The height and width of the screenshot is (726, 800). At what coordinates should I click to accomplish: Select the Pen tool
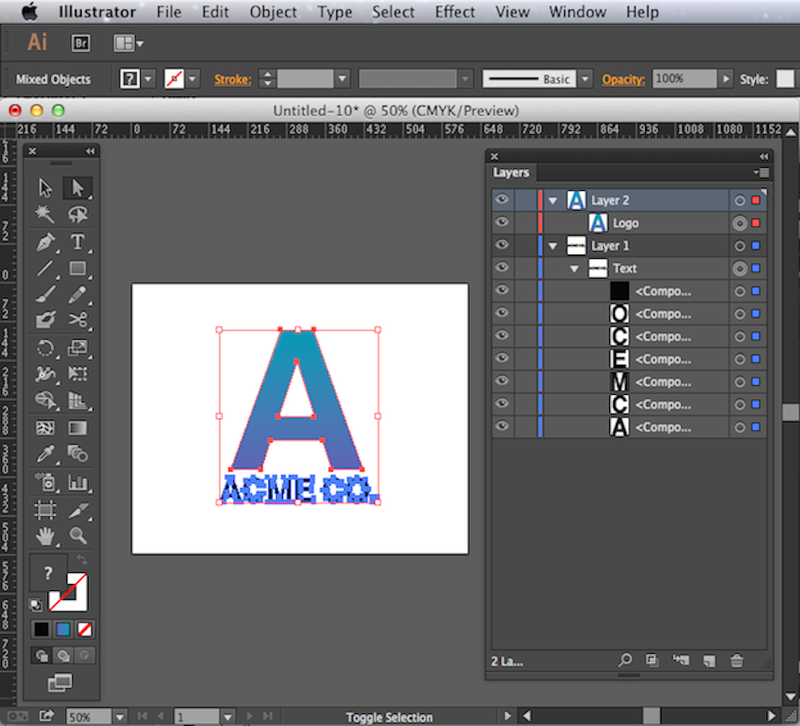46,242
